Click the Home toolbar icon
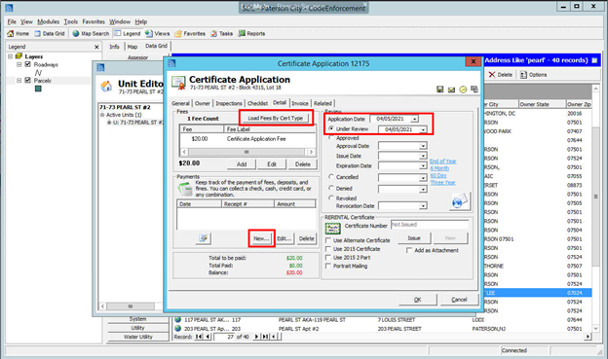The width and height of the screenshot is (608, 359). [18, 34]
